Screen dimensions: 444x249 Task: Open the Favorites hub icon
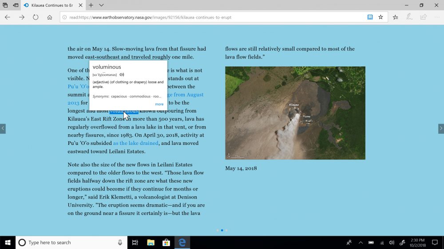coord(396,17)
